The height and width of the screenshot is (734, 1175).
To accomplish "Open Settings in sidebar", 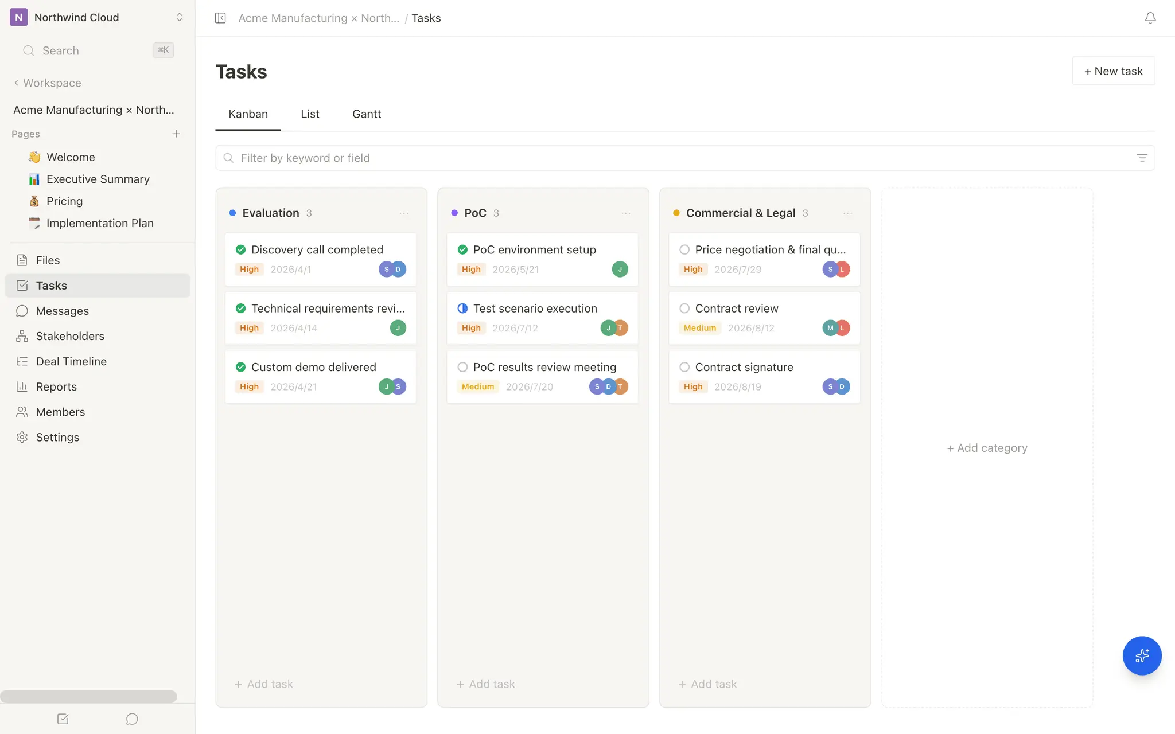I will pos(98,437).
